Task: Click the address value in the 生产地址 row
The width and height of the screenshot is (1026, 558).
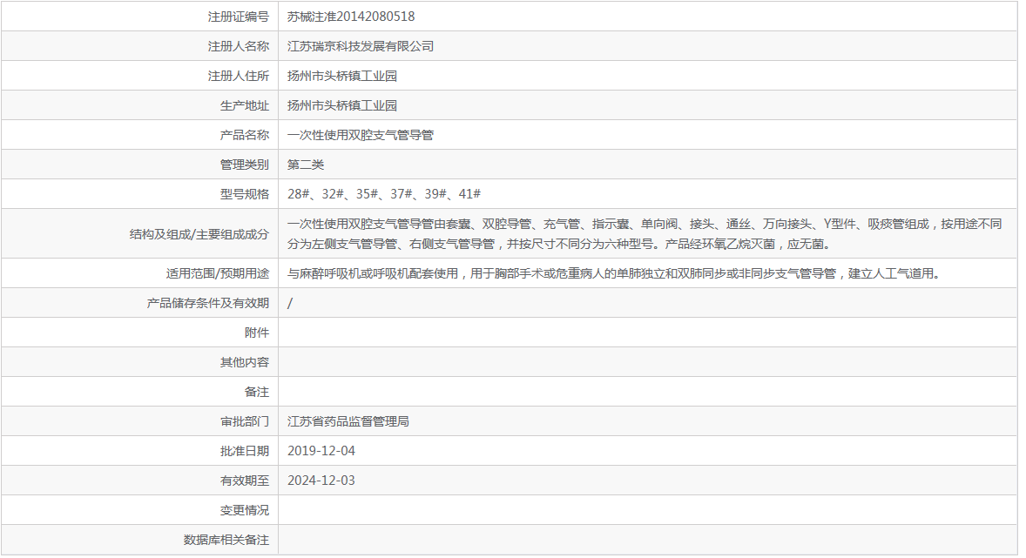Action: [342, 105]
